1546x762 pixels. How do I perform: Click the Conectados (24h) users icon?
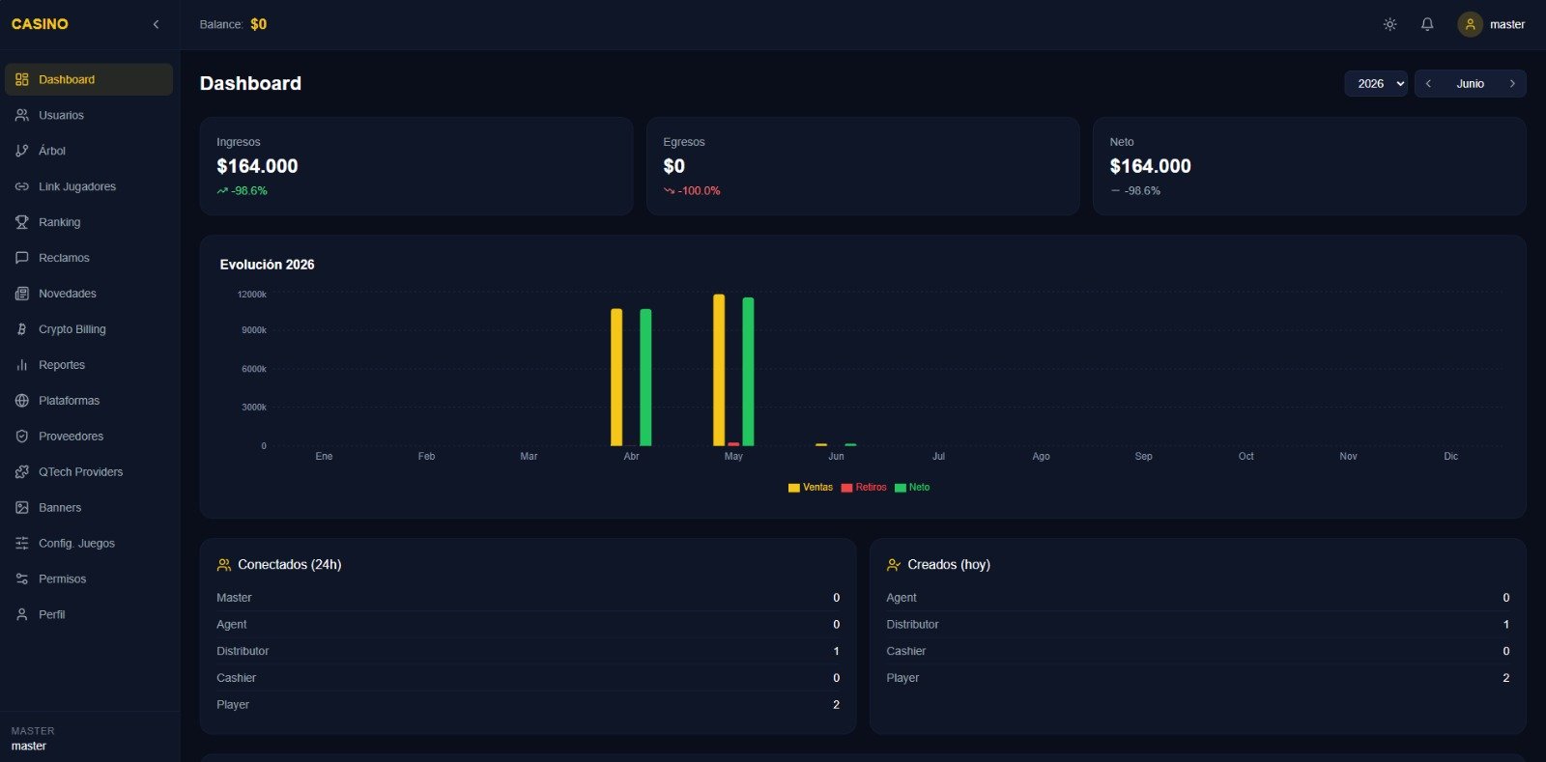coord(224,565)
